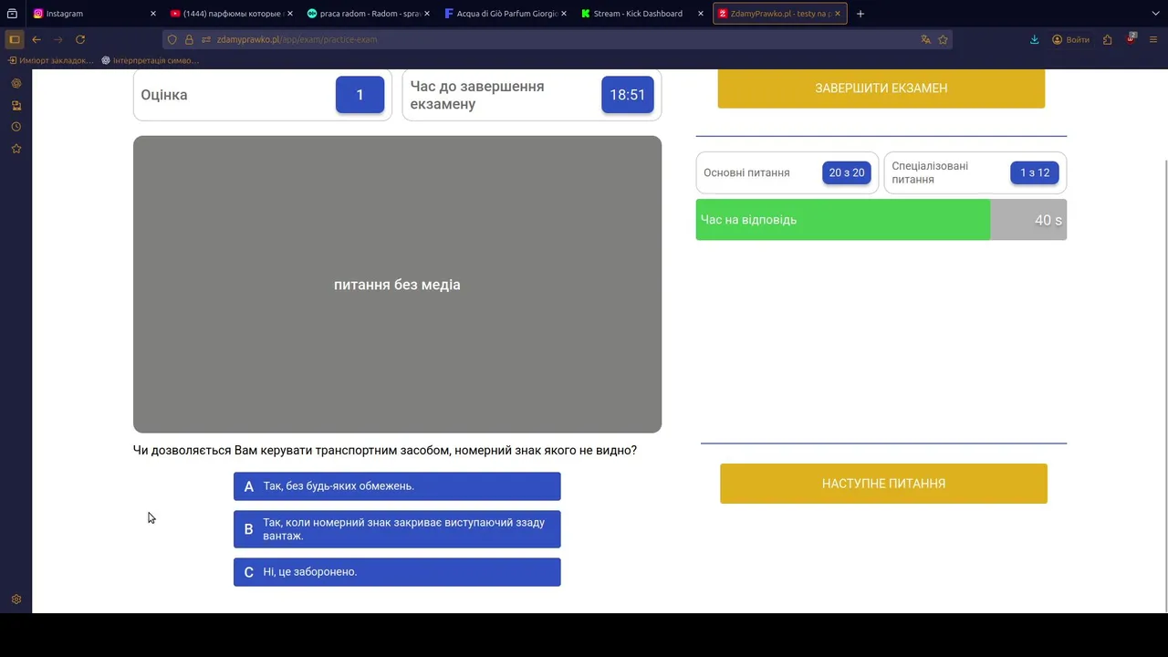Click the Оцінка score value 1

(360, 95)
